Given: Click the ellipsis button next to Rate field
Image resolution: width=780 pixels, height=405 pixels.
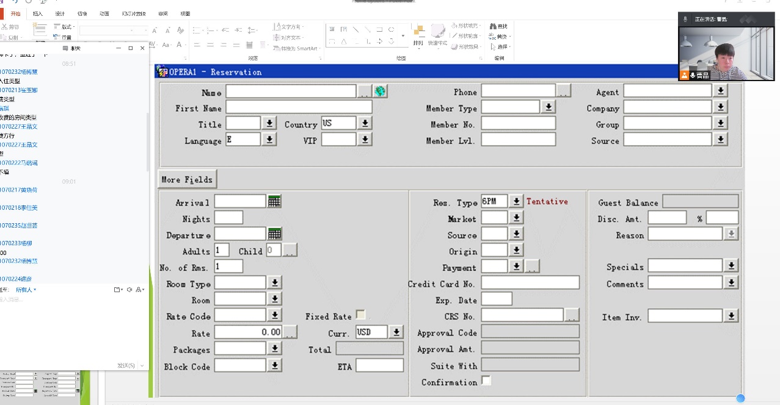Looking at the screenshot, I should coord(290,333).
